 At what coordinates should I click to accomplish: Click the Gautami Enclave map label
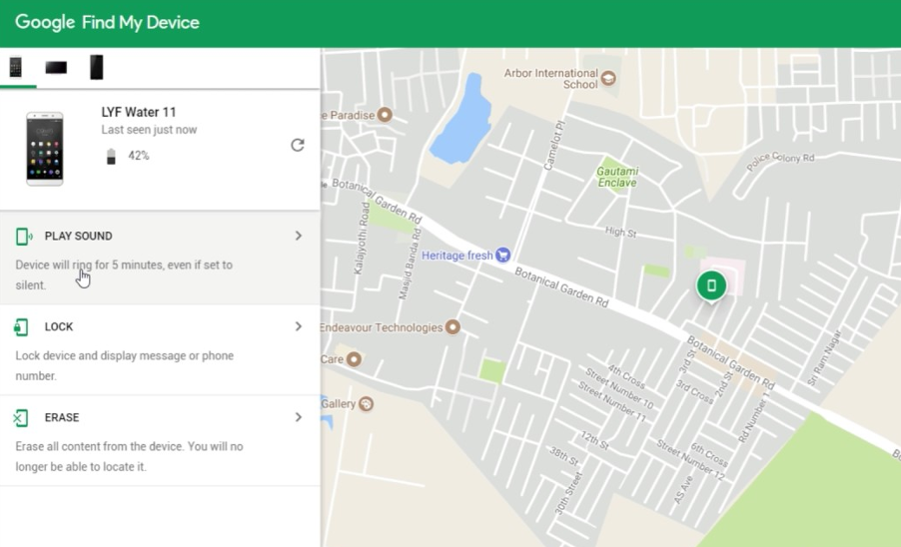click(617, 177)
